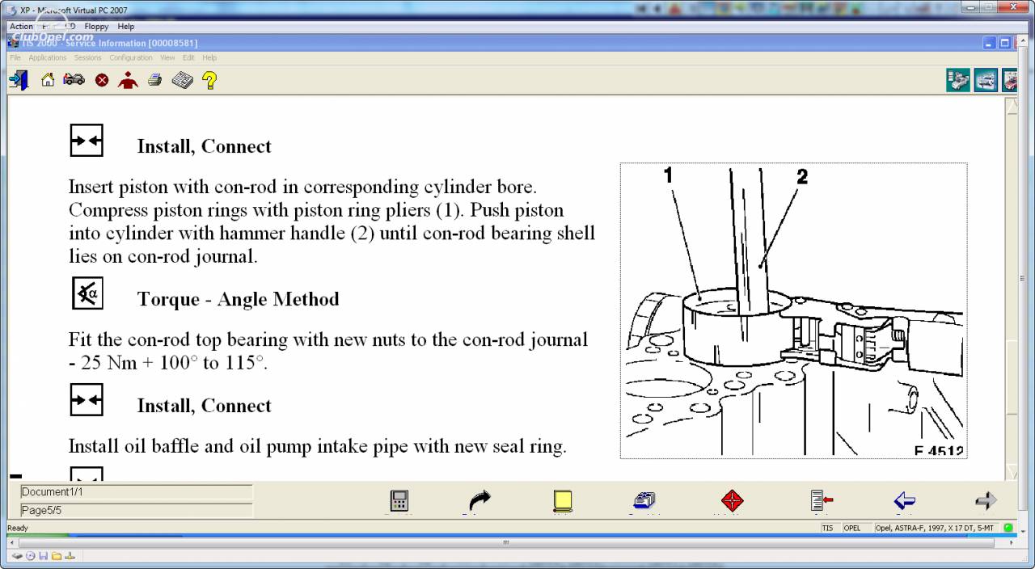Click the red diamond icon in bottom bar
Screen dimensions: 1035x569
[x=732, y=501]
